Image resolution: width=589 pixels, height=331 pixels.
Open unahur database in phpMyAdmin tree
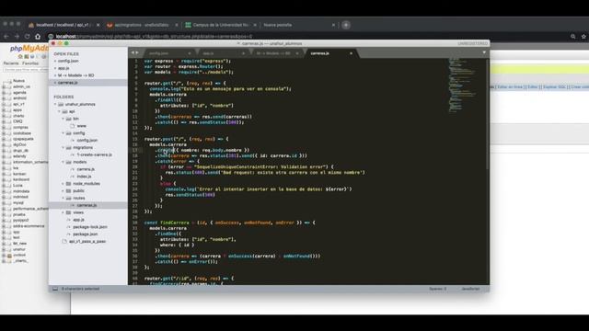[x=19, y=249]
